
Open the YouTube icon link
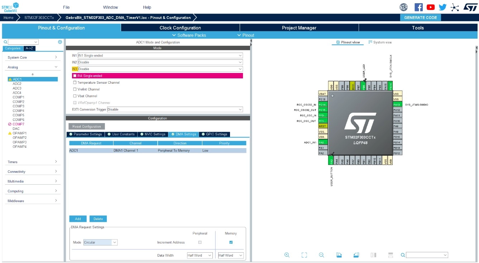pyautogui.click(x=431, y=7)
